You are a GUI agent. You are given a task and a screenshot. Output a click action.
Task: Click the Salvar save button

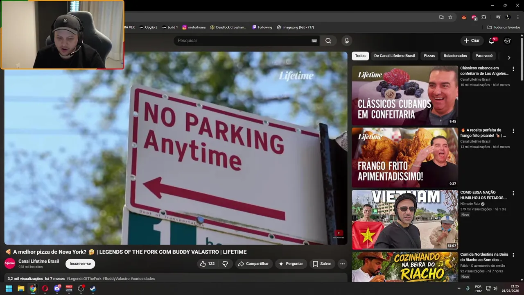[322, 264]
